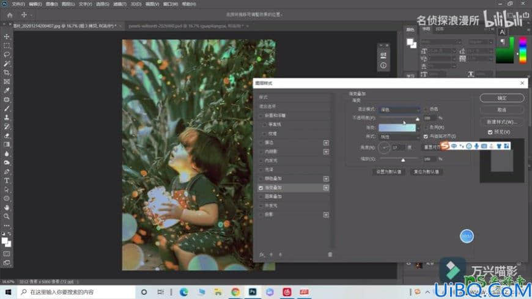Select the Lasso tool
Screen dimensions: 532x299
(x=7, y=54)
